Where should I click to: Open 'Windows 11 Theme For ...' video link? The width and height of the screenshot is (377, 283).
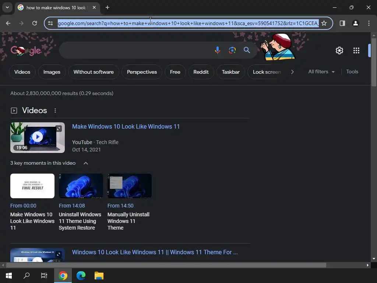tap(155, 252)
